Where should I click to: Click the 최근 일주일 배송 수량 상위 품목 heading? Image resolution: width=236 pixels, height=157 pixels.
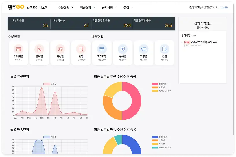tap(115, 130)
